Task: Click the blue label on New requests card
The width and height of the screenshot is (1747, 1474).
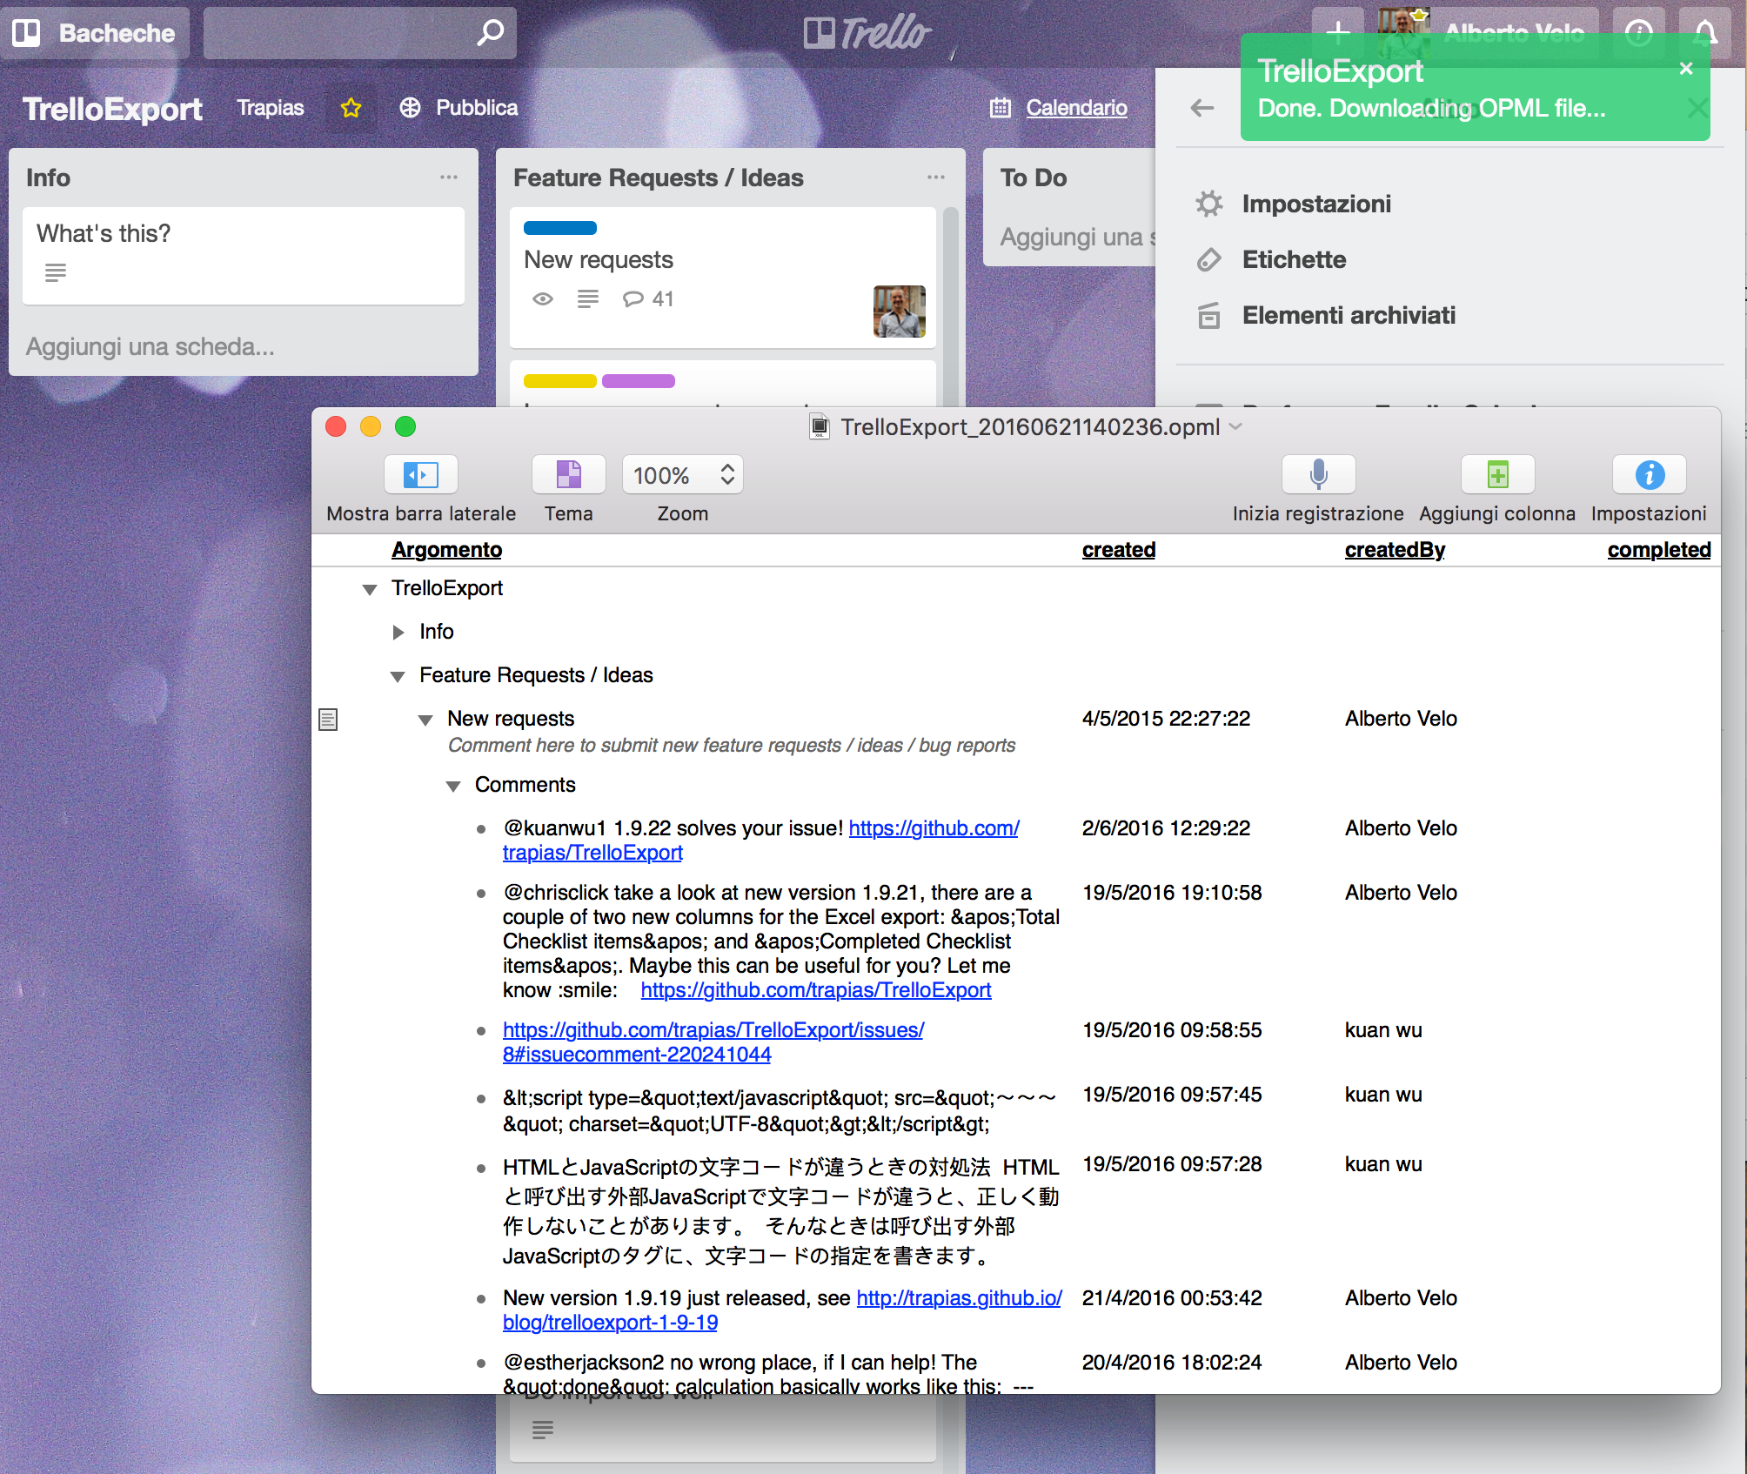Action: click(x=559, y=228)
